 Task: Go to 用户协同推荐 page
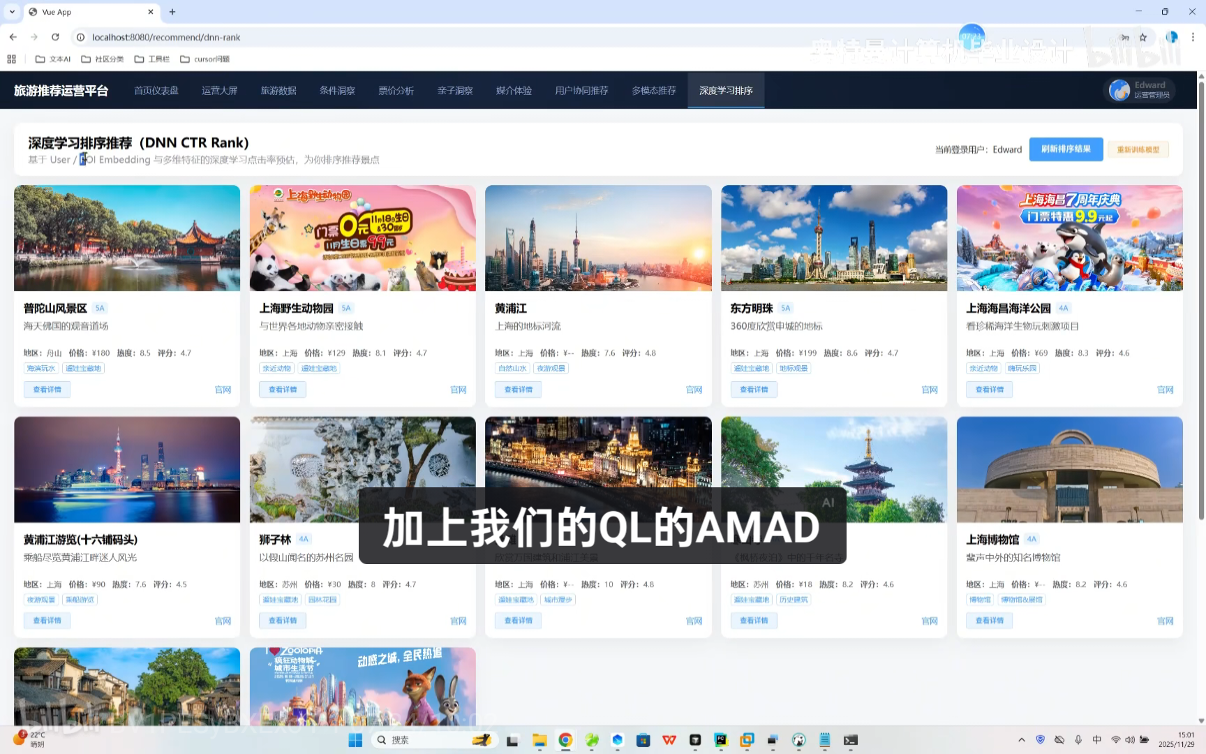click(581, 90)
